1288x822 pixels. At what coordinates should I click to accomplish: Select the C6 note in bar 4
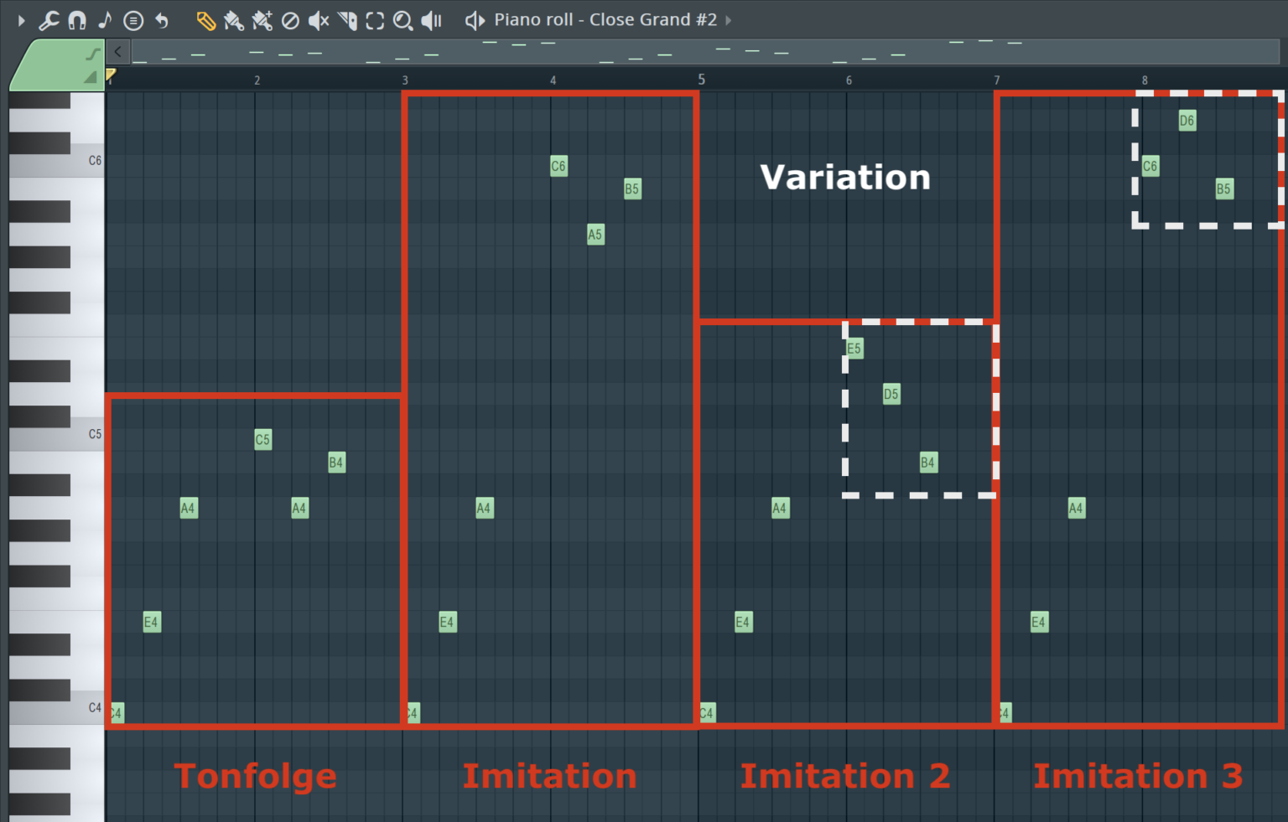pyautogui.click(x=558, y=166)
